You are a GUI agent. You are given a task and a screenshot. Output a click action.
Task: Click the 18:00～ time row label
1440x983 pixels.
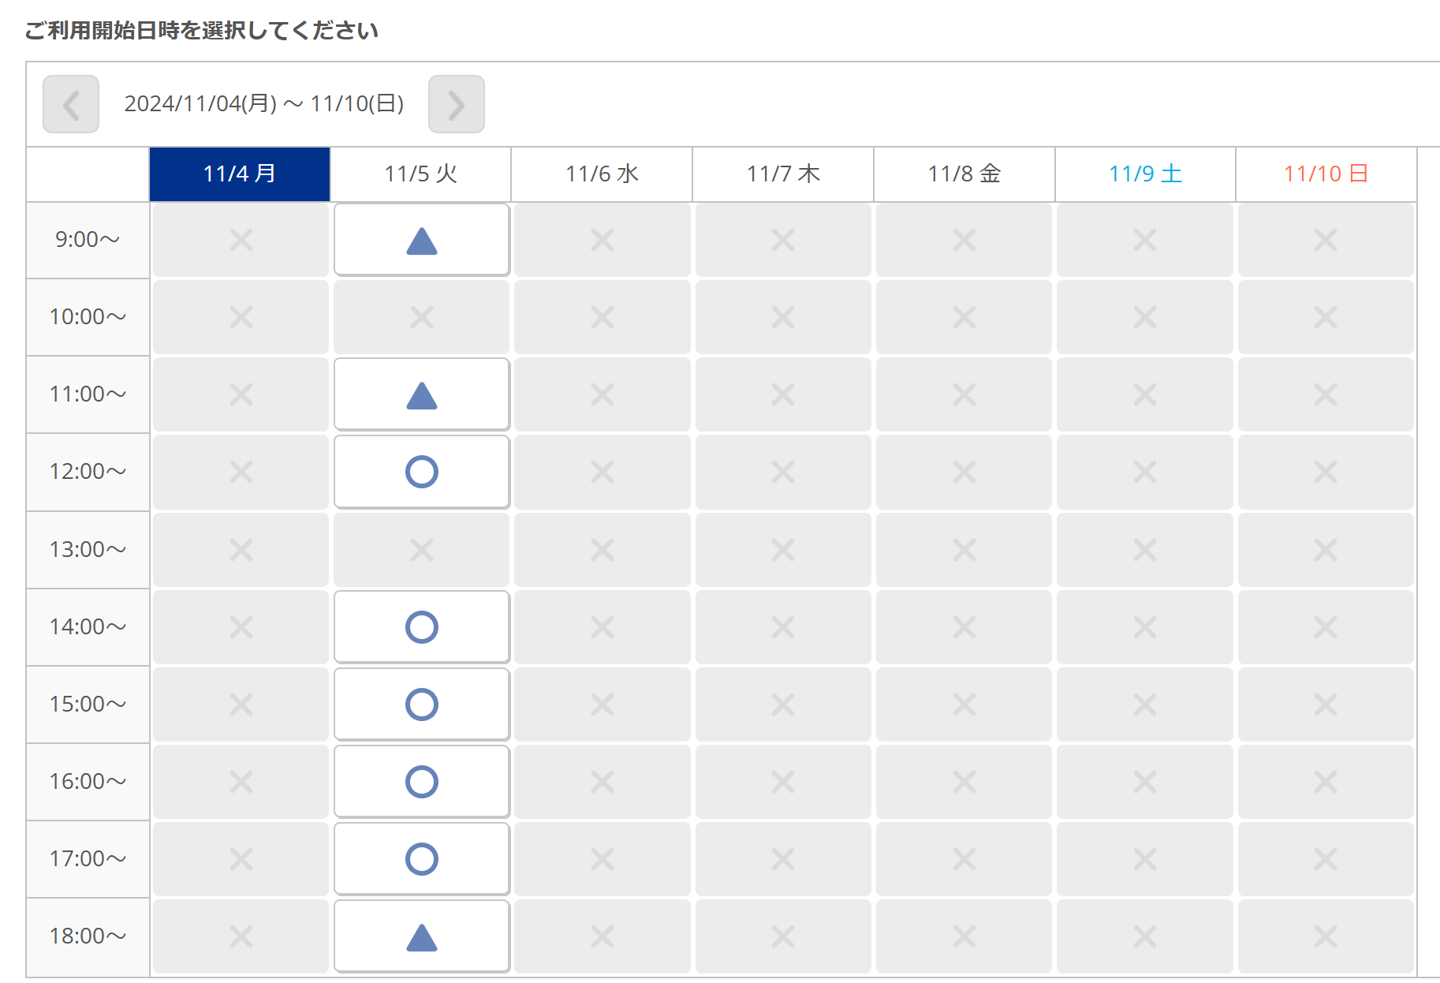88,936
